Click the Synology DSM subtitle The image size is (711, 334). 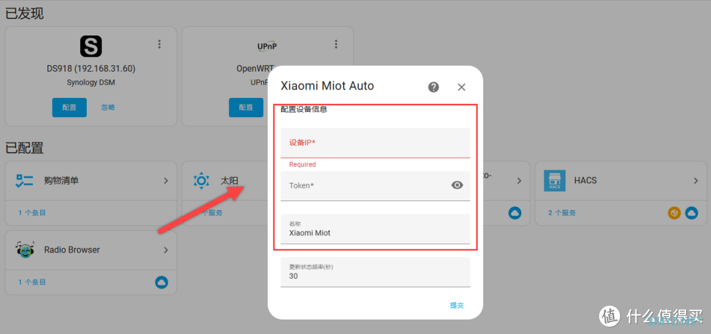(x=91, y=83)
